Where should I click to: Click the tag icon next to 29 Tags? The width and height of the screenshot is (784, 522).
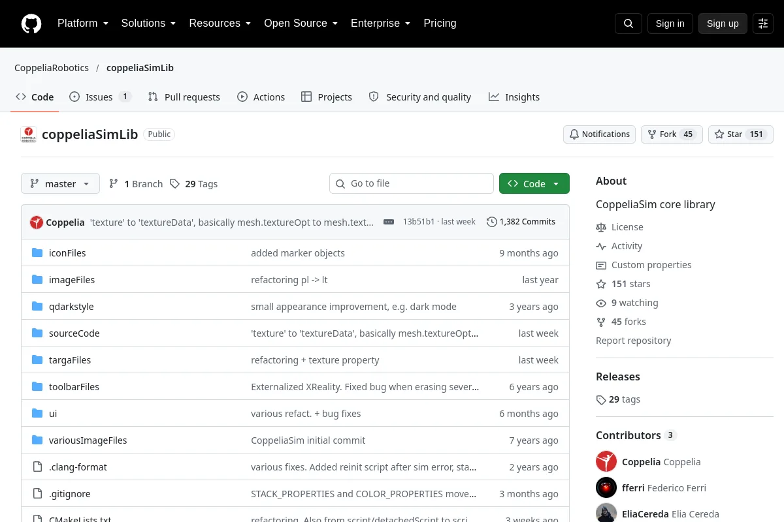[174, 184]
